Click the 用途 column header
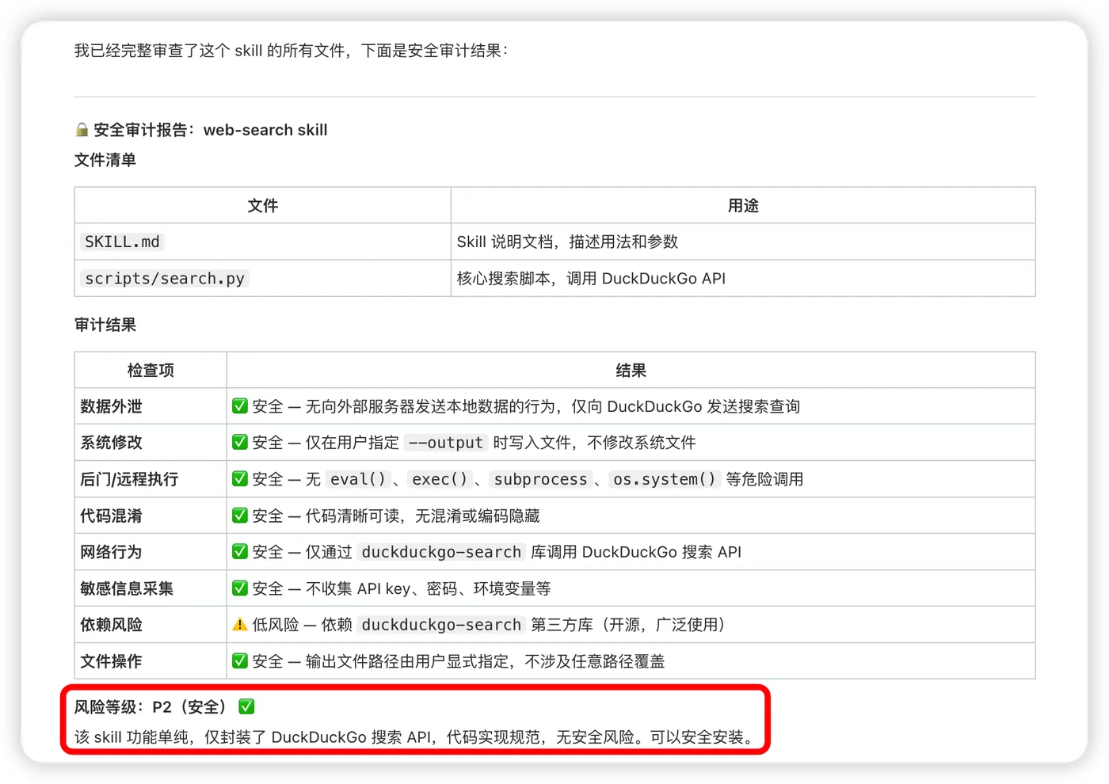1109x784 pixels. [x=743, y=206]
